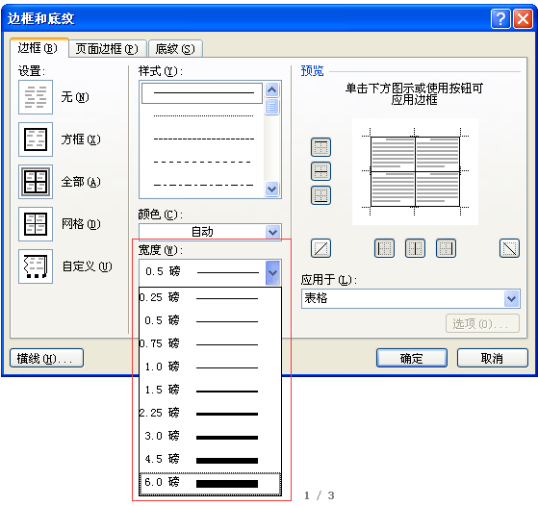
Task: Select the short-dashed line style
Action: coord(202,139)
